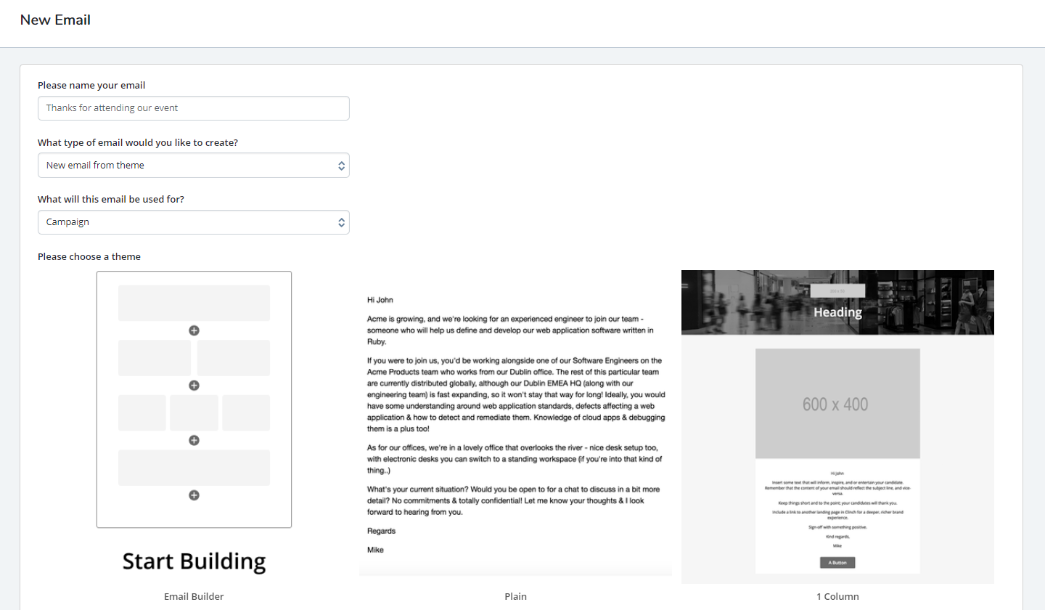Click the '1 Column' theme label
1045x610 pixels.
tap(837, 596)
